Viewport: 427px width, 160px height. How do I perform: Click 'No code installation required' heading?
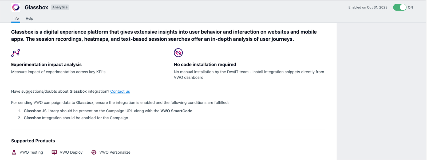pyautogui.click(x=205, y=64)
